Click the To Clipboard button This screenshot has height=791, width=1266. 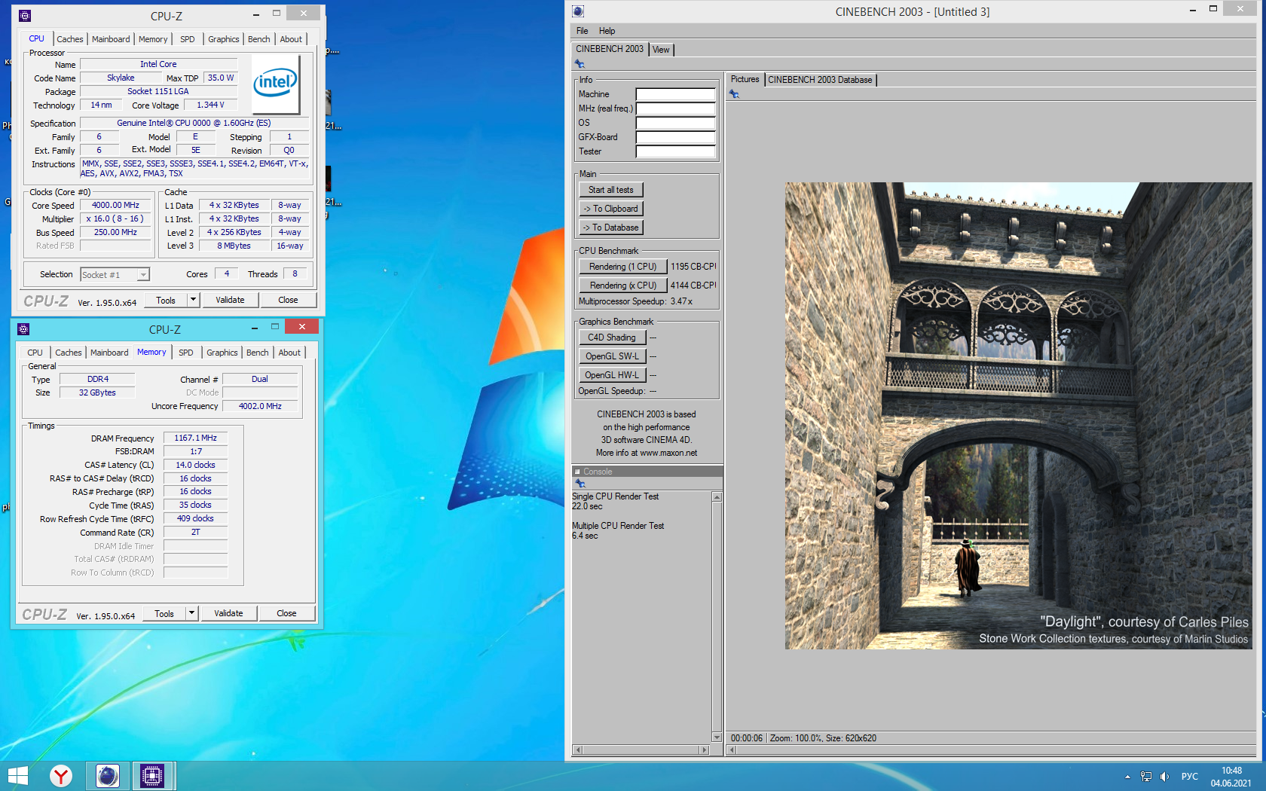(611, 209)
